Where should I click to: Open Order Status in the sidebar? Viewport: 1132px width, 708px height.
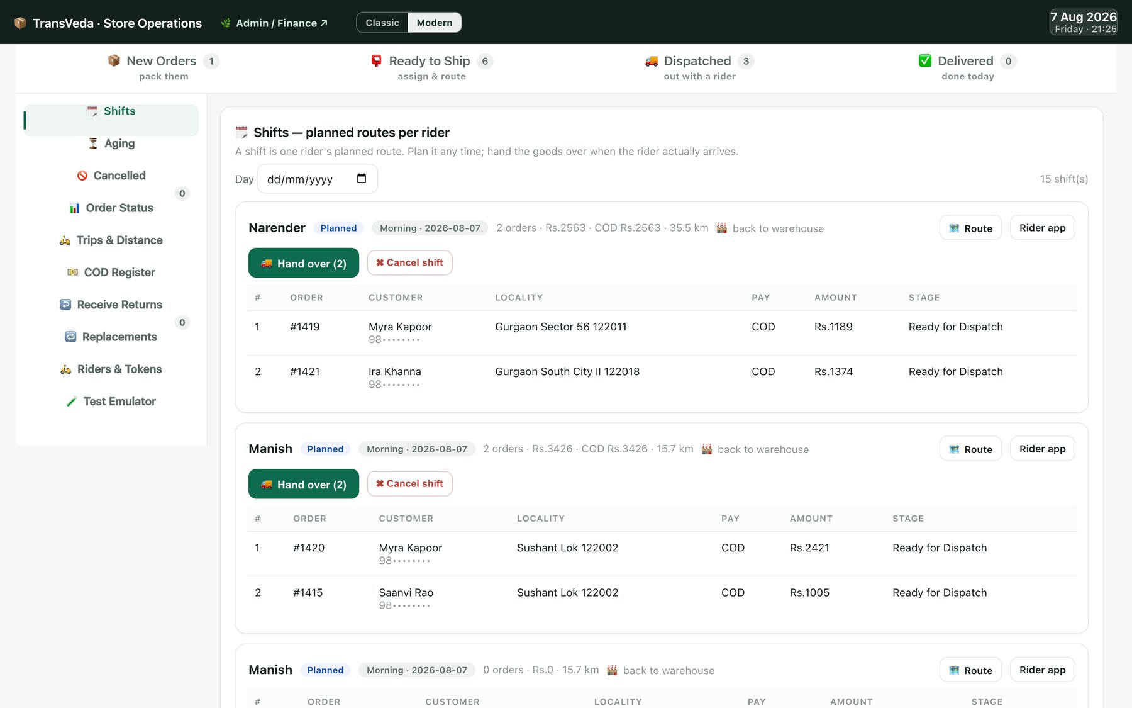point(111,208)
